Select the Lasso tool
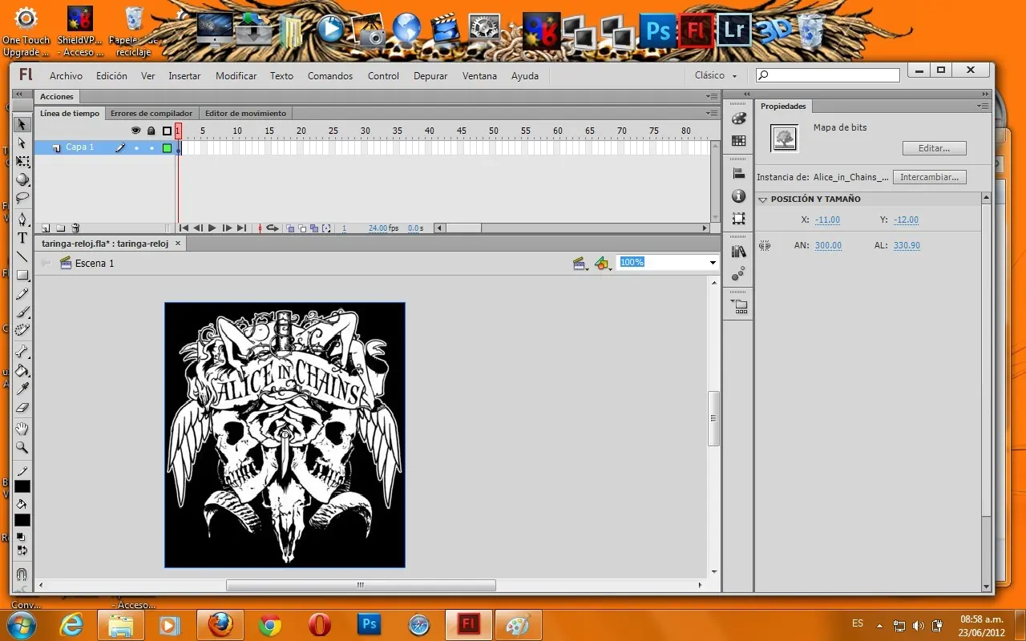Viewport: 1026px width, 641px height. 22,197
